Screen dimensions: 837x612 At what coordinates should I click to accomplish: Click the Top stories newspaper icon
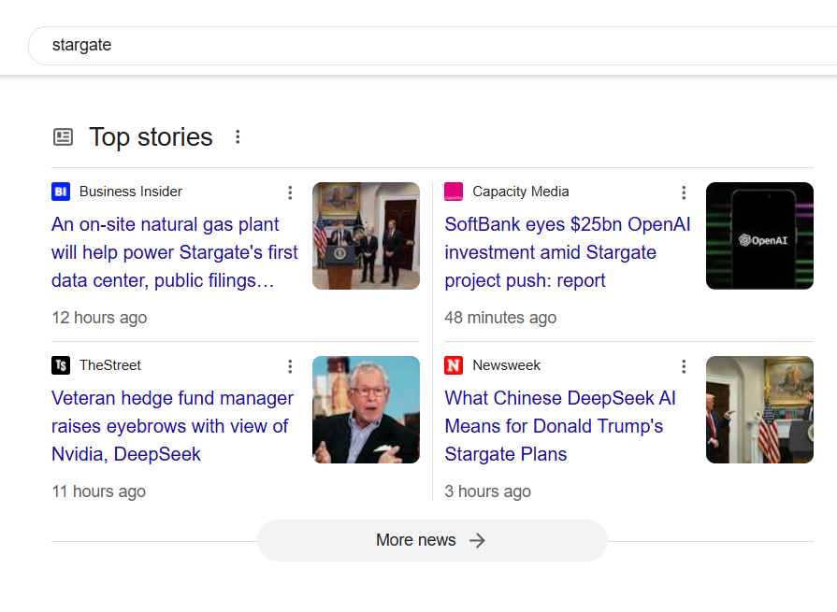coord(63,137)
